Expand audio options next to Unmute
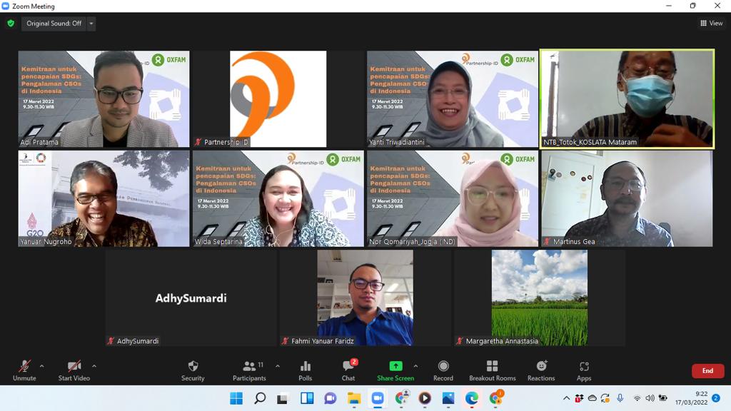Viewport: 731px width, 411px height. pyautogui.click(x=41, y=366)
